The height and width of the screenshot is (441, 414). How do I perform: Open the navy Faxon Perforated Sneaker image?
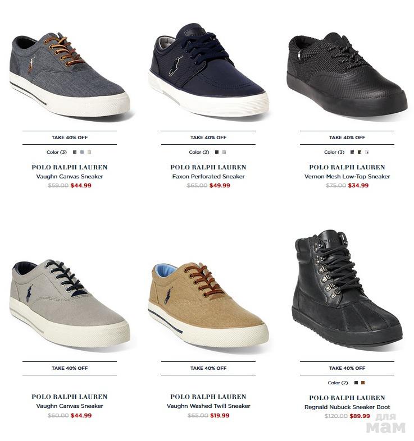(208, 70)
